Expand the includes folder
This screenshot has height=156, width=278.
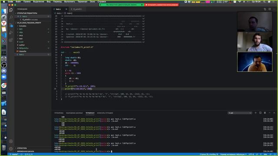[23, 26]
